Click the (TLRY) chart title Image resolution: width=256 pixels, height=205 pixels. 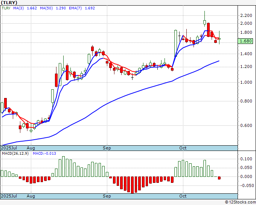tap(9, 3)
